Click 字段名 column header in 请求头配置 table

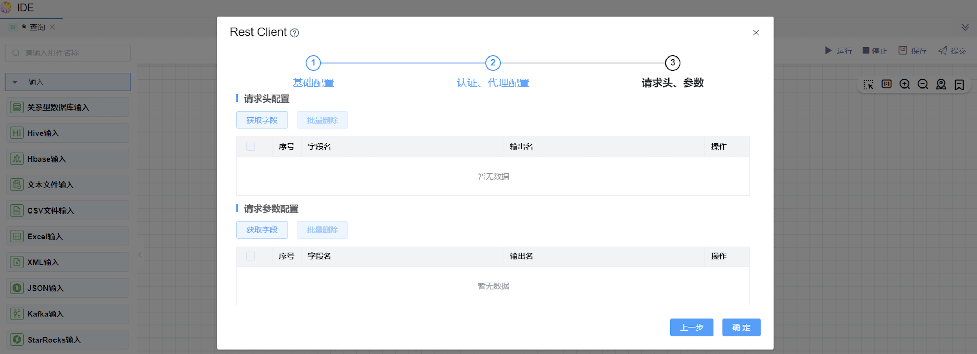point(319,146)
